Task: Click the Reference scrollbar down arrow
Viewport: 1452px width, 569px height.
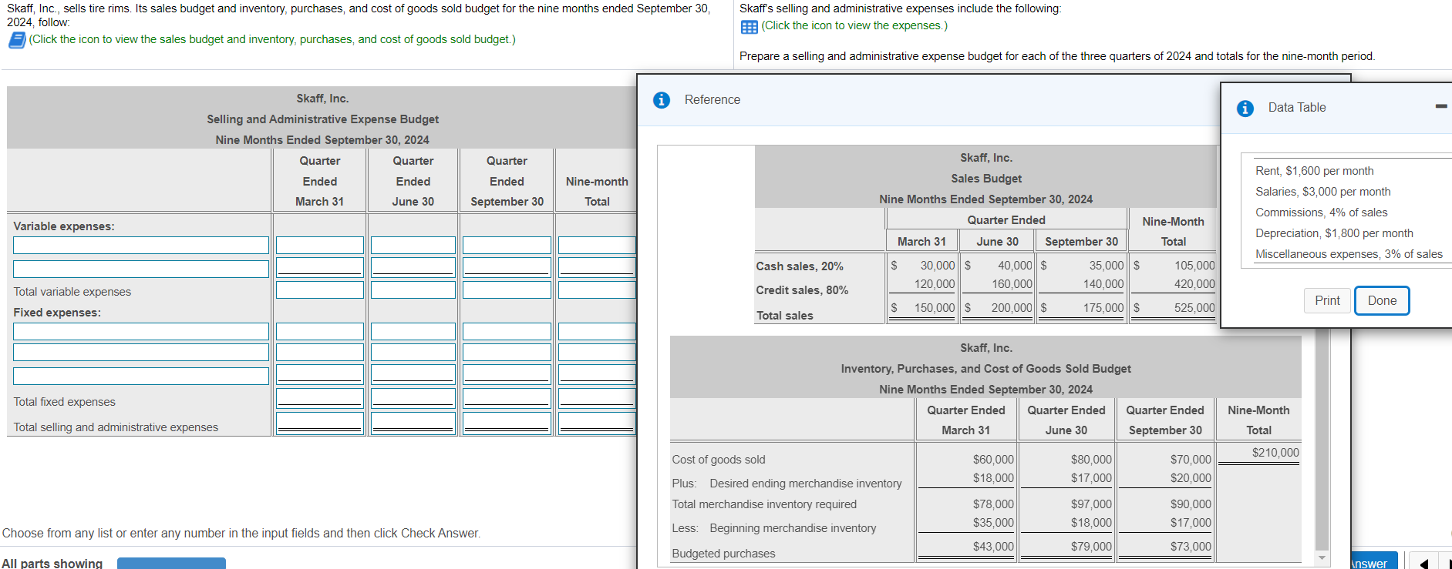Action: pos(1322,557)
